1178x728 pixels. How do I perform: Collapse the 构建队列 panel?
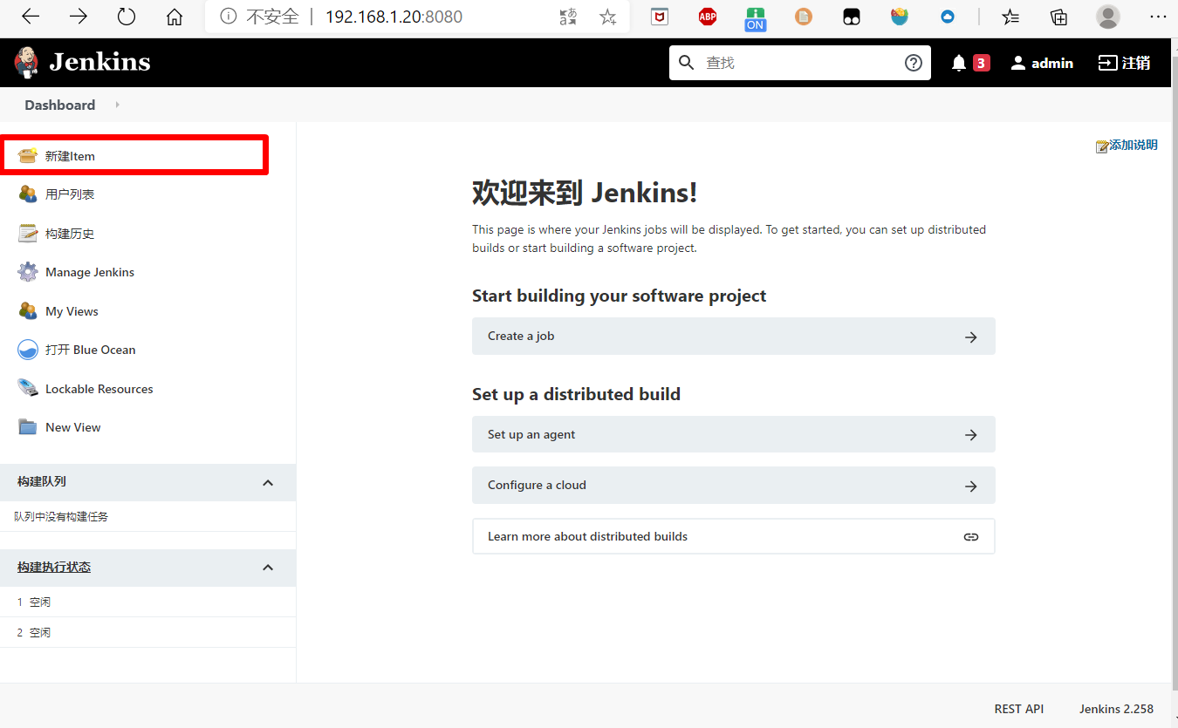tap(268, 482)
